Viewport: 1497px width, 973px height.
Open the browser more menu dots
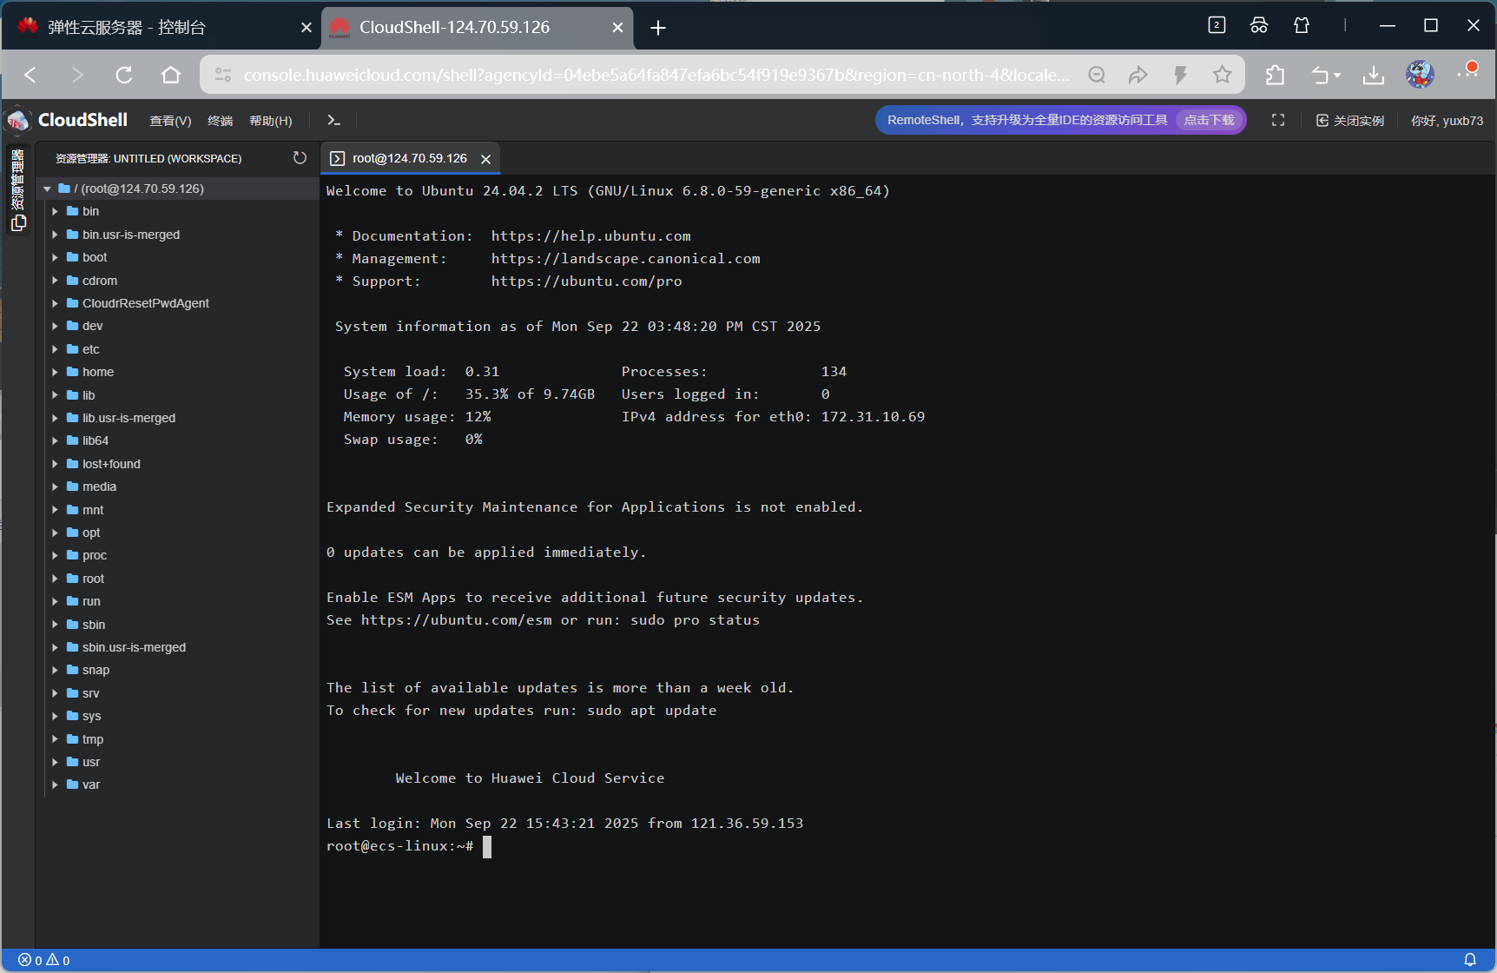click(1467, 73)
